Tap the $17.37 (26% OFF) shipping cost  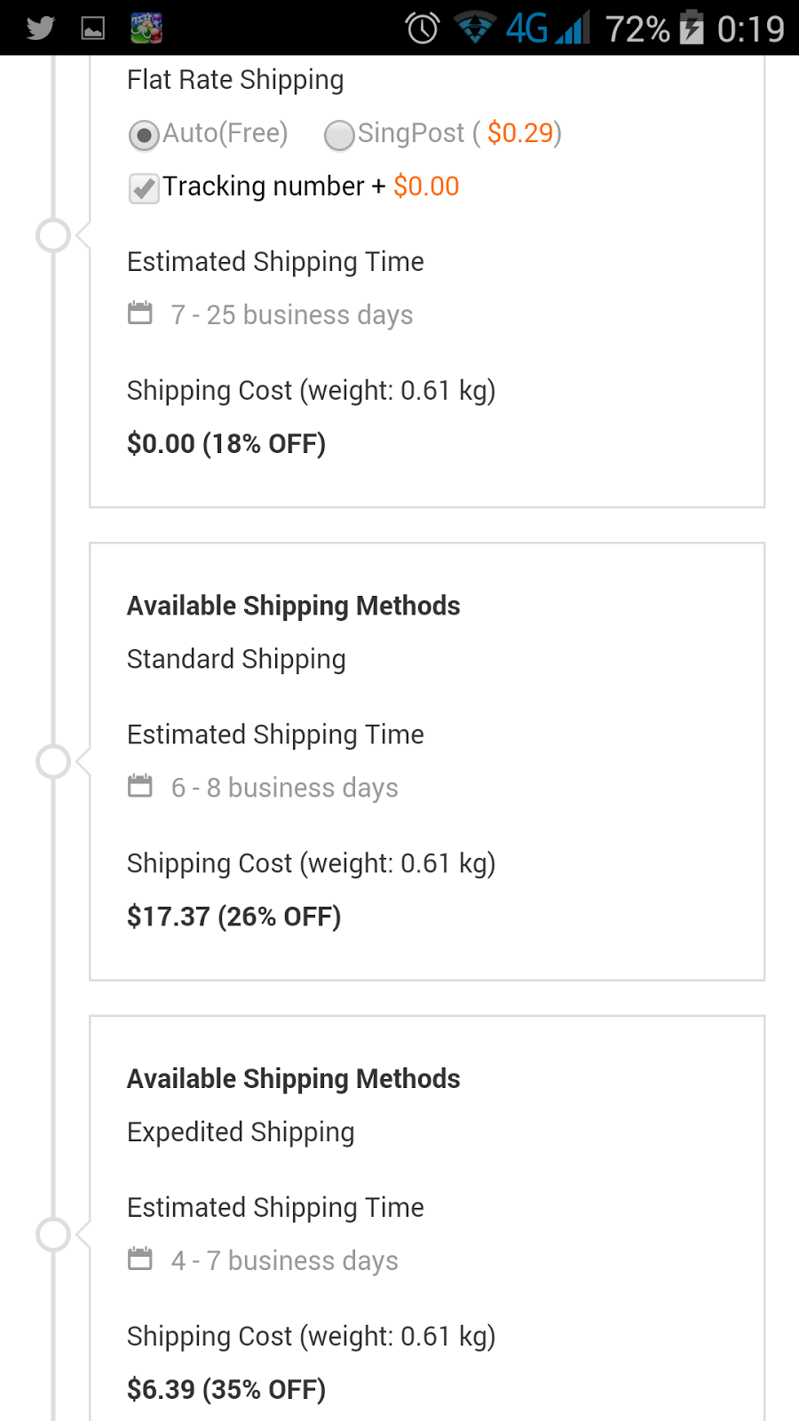click(x=233, y=917)
